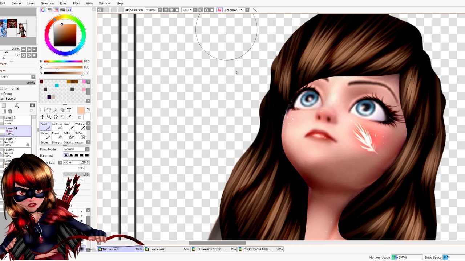Viewport: 465px width, 261px height.
Task: Switch to the dance.sai2 document tab
Action: (167, 249)
